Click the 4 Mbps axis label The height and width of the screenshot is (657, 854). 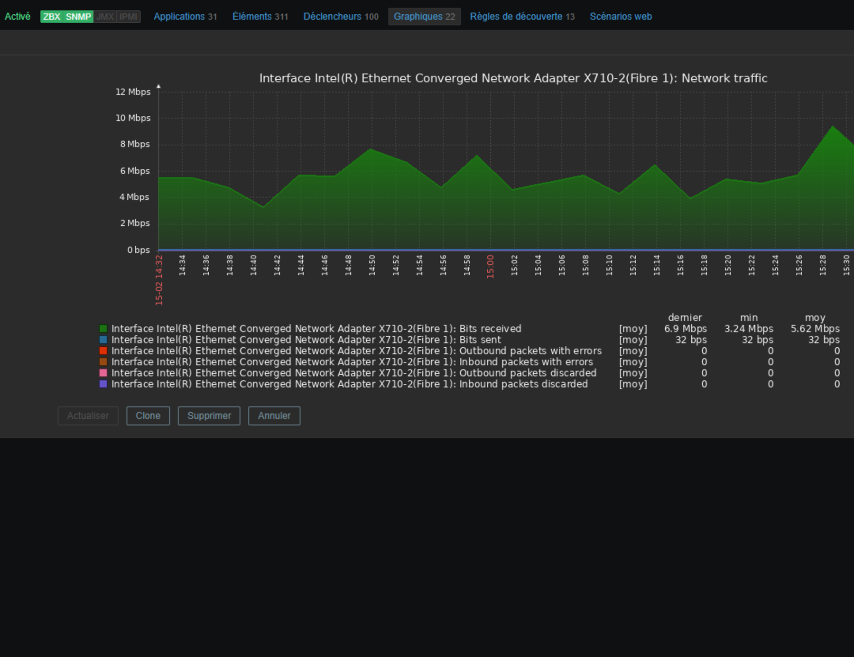click(x=134, y=197)
